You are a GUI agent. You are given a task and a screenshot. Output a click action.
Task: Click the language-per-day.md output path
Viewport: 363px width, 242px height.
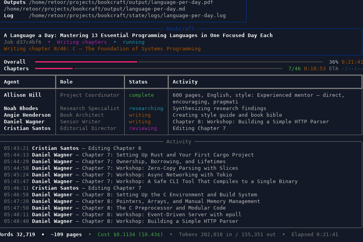click(94, 9)
